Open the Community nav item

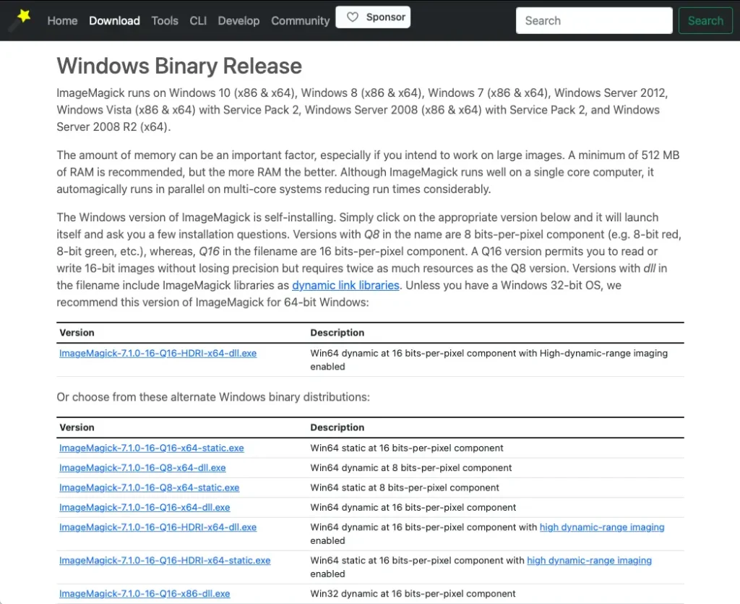point(300,21)
